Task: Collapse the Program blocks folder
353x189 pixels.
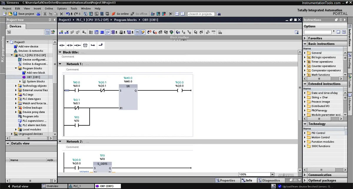Action: [16, 68]
